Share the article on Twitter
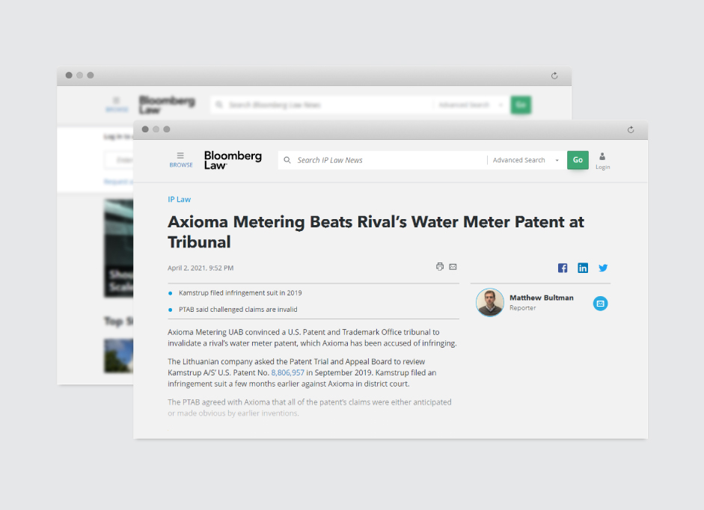704x510 pixels. coord(603,268)
